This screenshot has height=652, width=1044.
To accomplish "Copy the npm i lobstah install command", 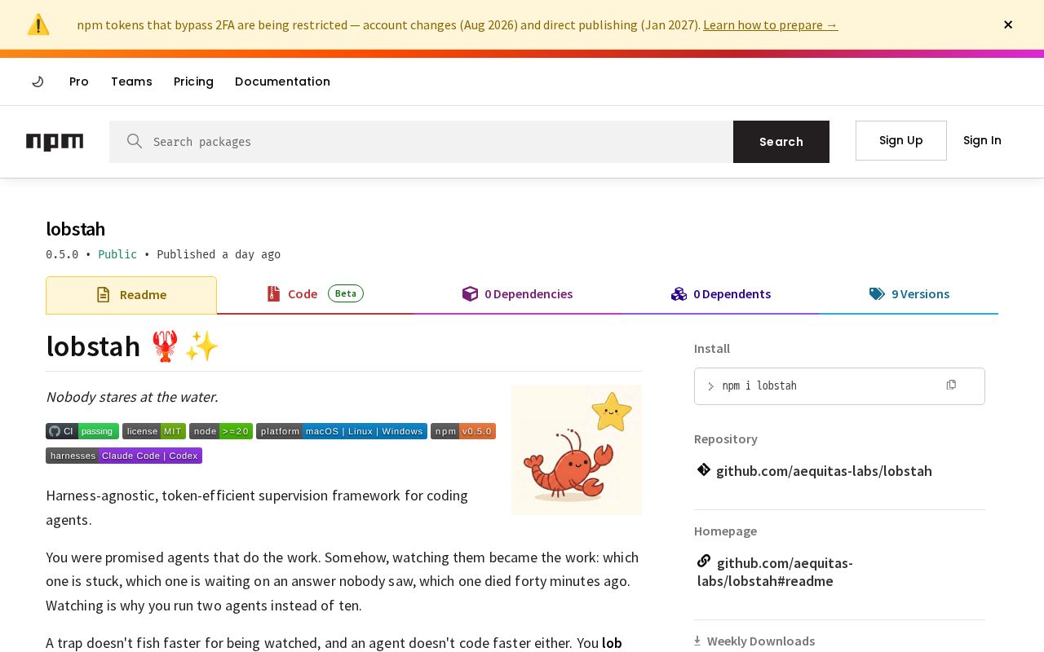I will tap(951, 385).
